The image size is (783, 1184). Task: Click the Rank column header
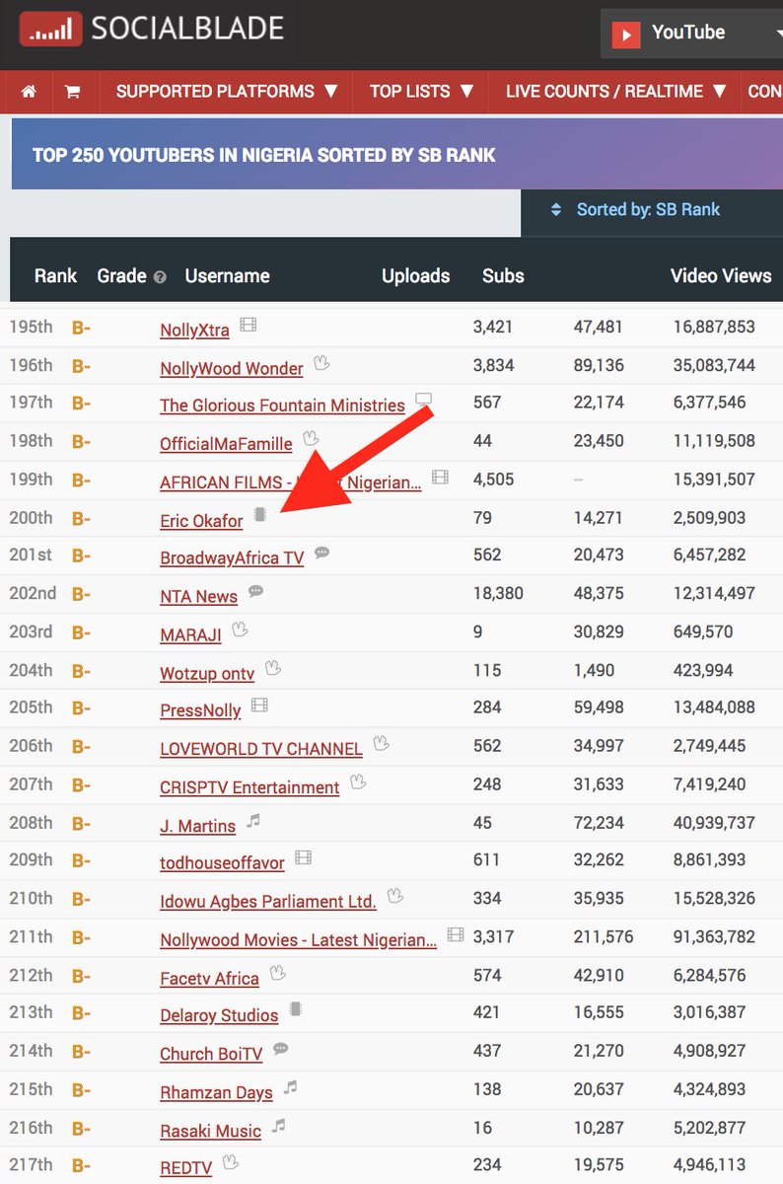(x=55, y=276)
